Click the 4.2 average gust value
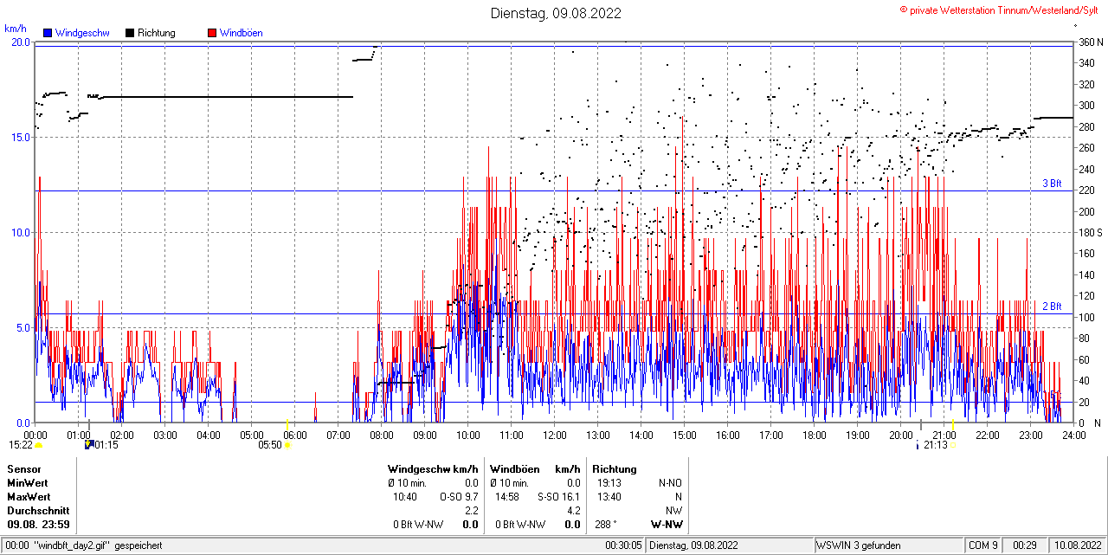Screen dimensions: 1108x555 tap(574, 510)
